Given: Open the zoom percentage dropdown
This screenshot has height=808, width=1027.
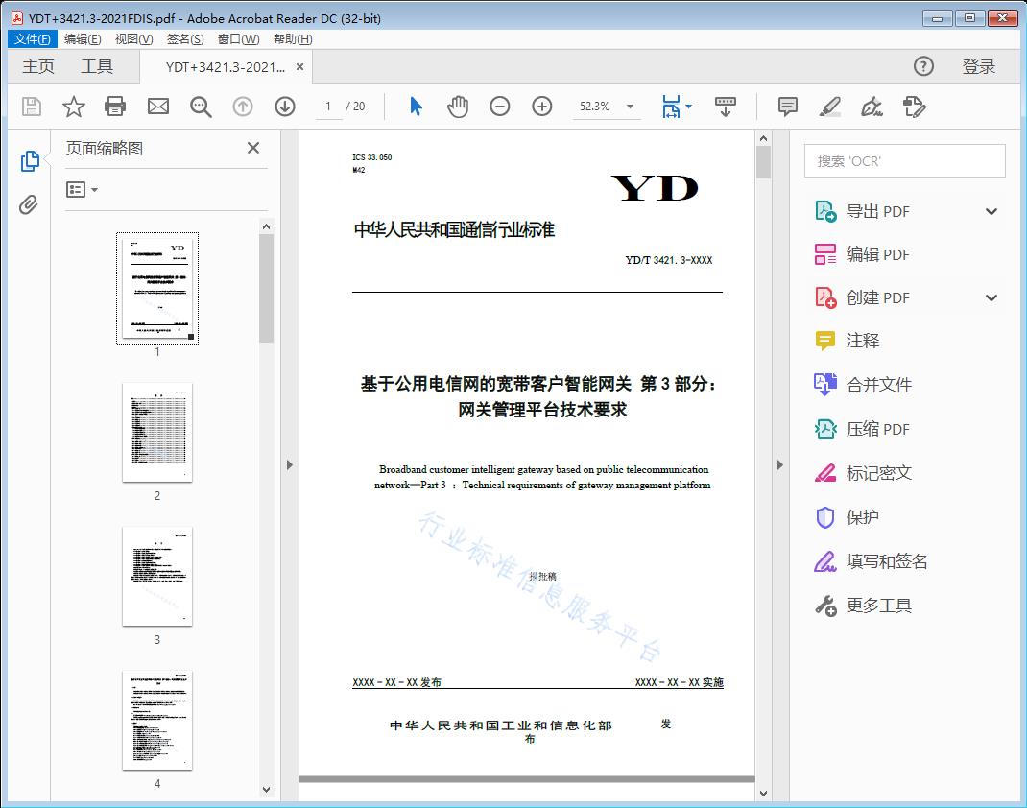Looking at the screenshot, I should tap(629, 107).
